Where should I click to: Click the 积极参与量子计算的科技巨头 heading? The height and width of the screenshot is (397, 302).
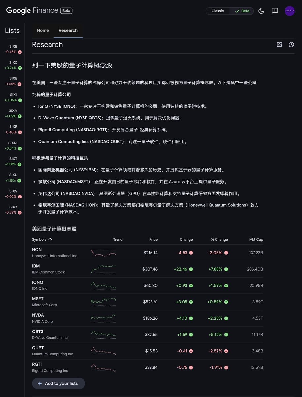tap(60, 158)
